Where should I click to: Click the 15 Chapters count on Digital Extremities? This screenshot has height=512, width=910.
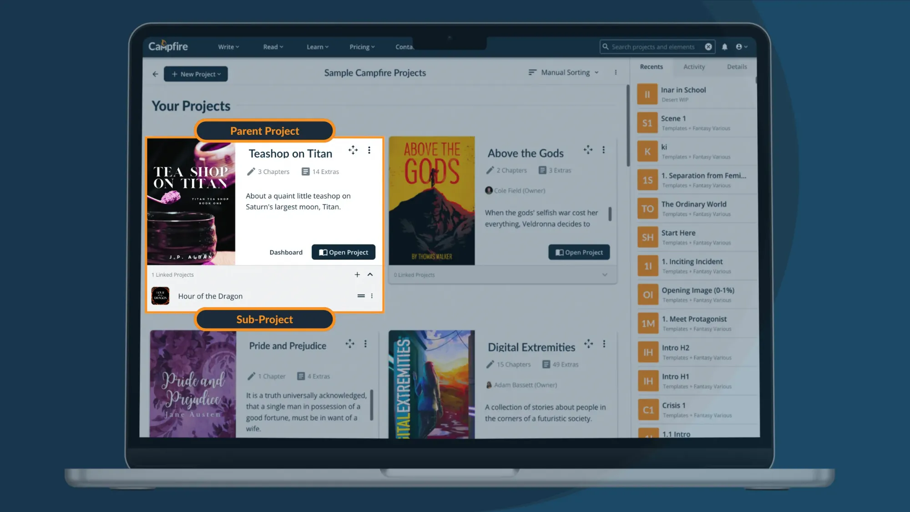(508, 365)
